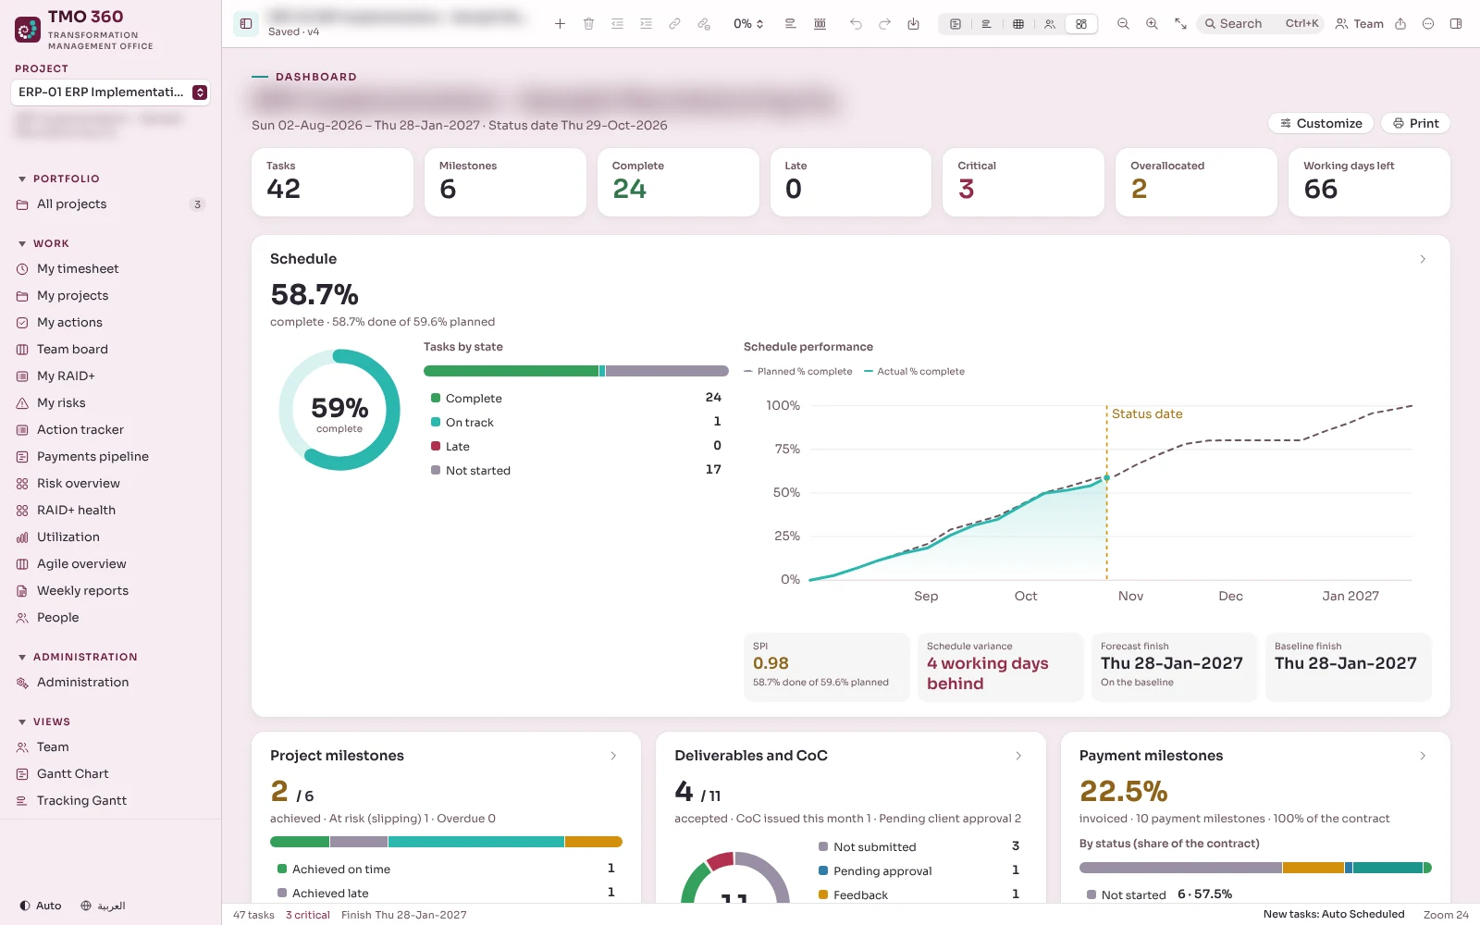Toggle the right side panel icon
This screenshot has width=1480, height=925.
(1456, 24)
